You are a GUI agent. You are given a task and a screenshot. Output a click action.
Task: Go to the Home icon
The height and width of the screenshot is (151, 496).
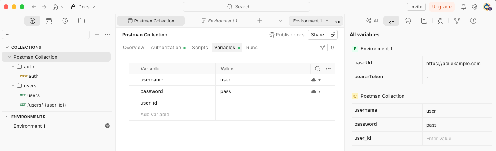[55, 7]
